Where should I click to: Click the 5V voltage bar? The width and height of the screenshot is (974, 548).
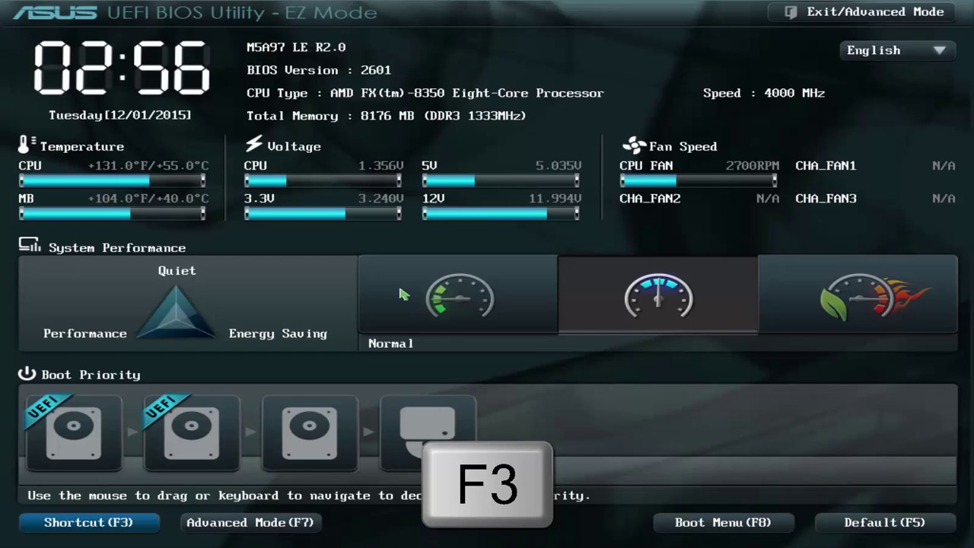[x=501, y=181]
